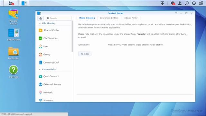Collapse the File Sharing section
206x116 pixels.
pyautogui.click(x=40, y=23)
